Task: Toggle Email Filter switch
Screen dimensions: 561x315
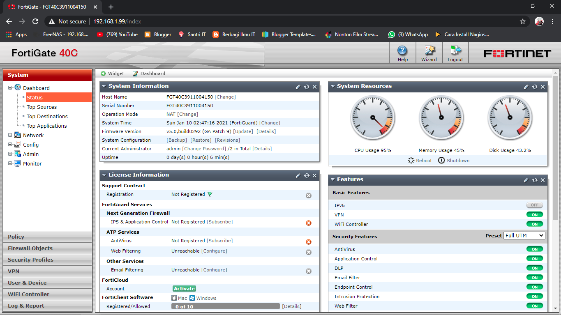Action: (535, 277)
